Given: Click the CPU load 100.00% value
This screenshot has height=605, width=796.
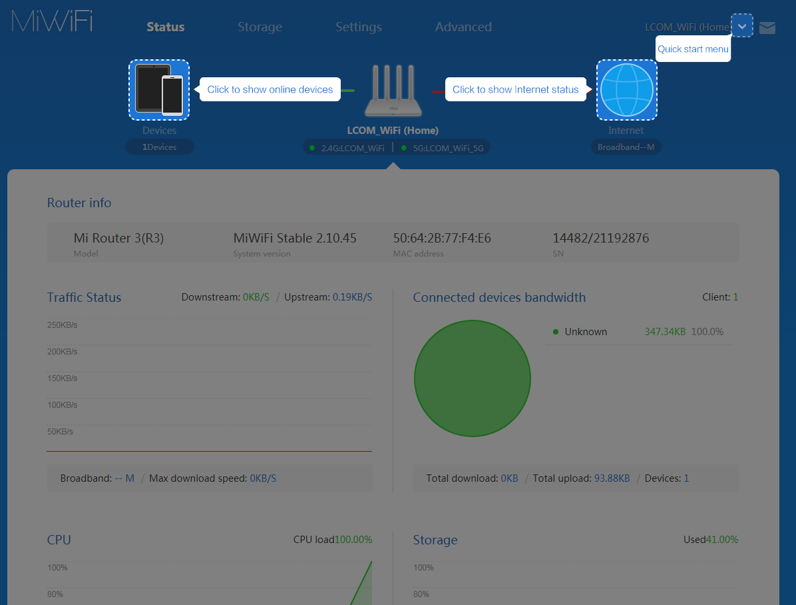Looking at the screenshot, I should [353, 540].
